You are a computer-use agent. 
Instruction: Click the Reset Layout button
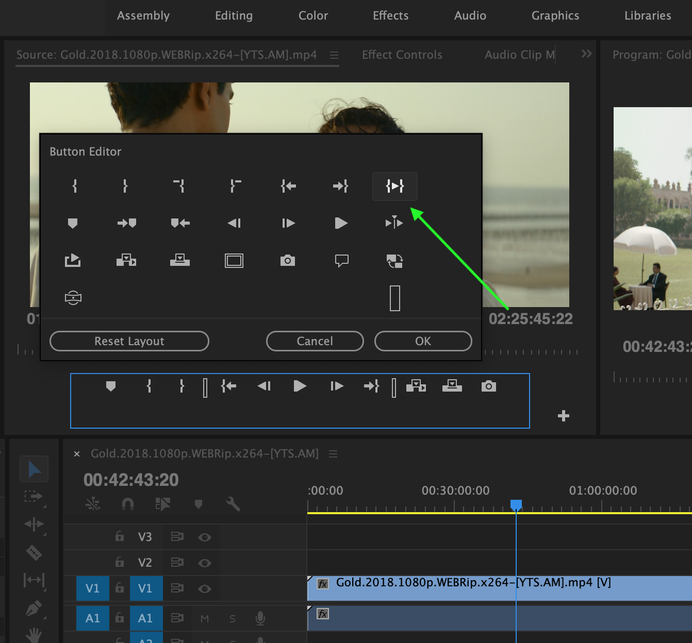coord(129,341)
